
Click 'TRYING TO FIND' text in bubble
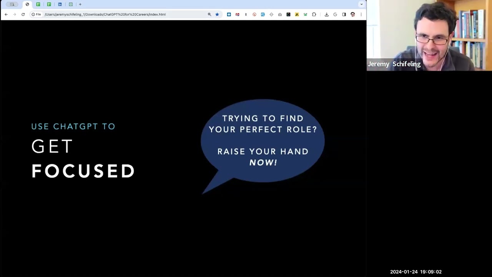pyautogui.click(x=263, y=118)
